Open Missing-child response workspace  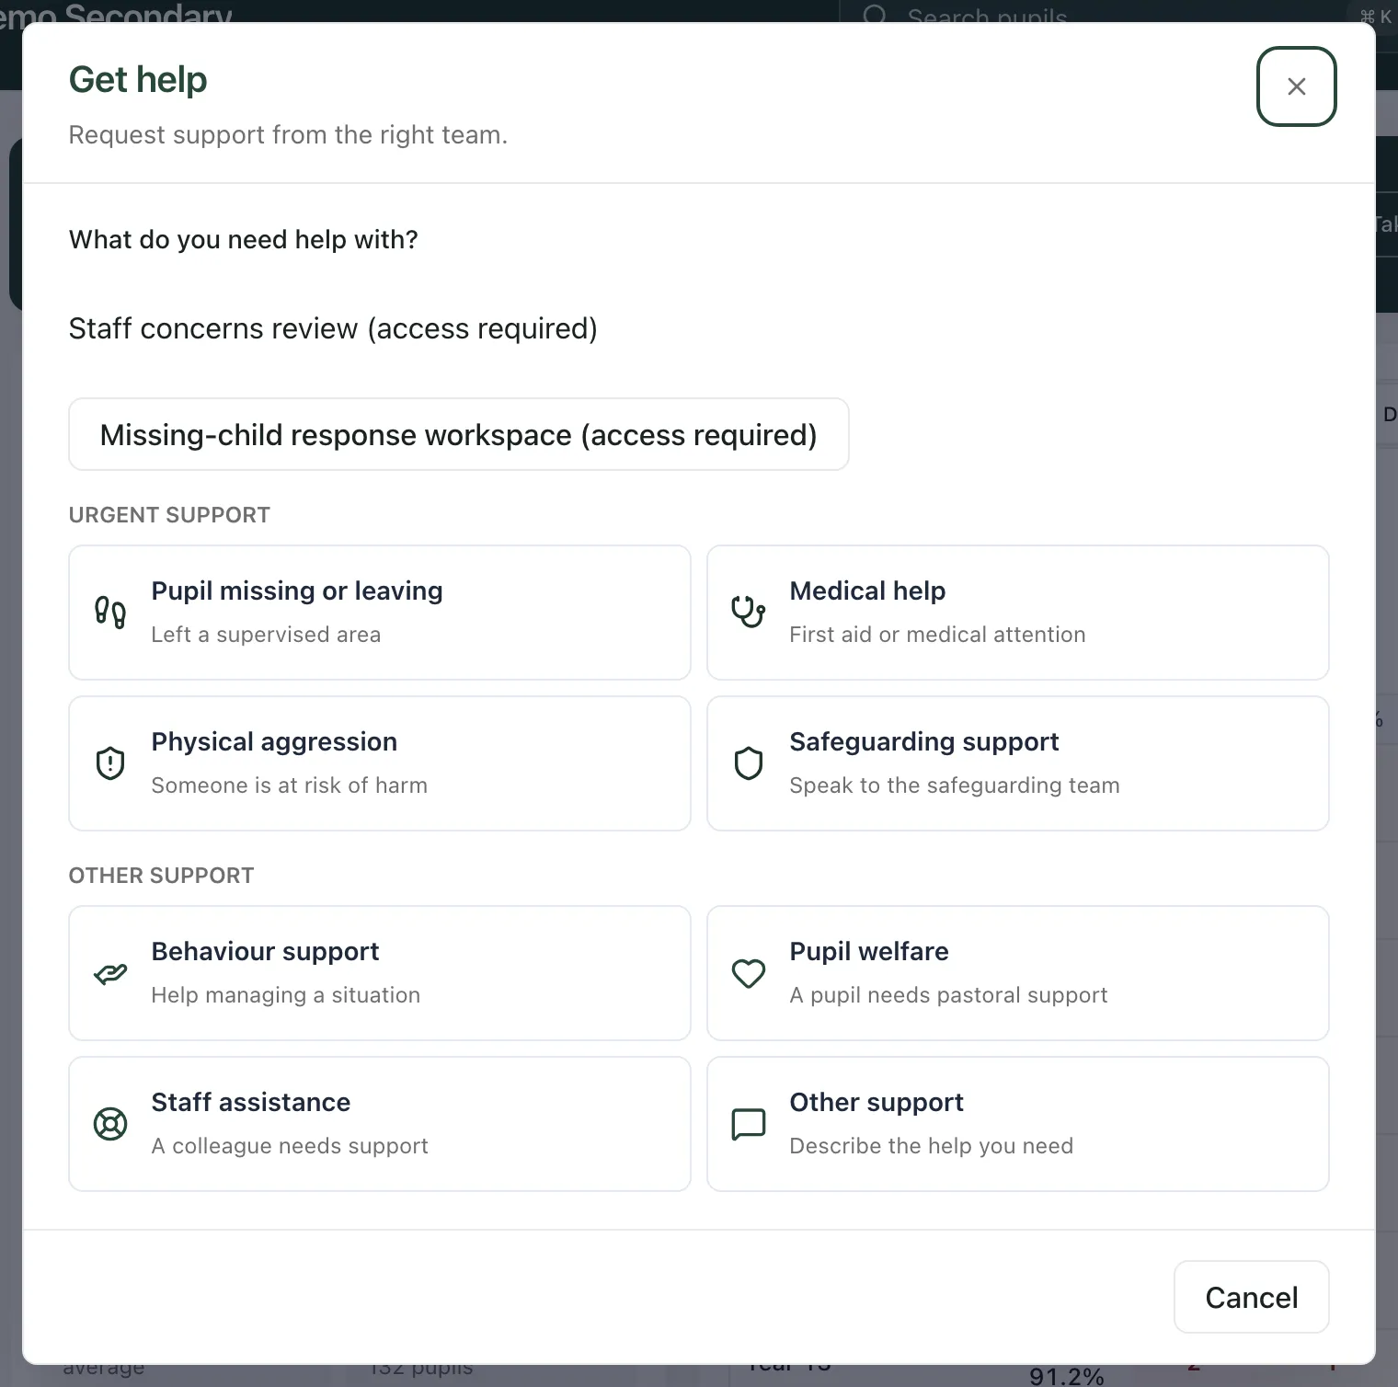459,434
